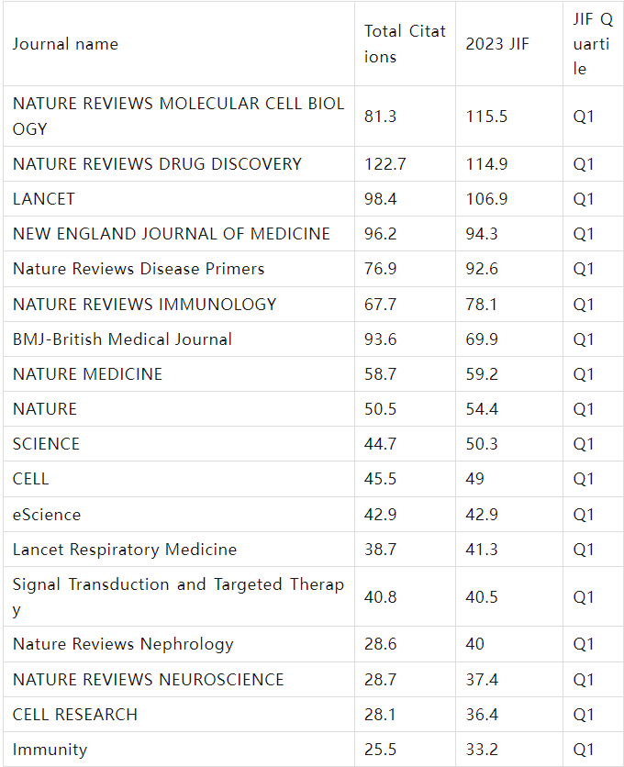Click the BMJ-British Medical Journal cell

click(x=122, y=339)
